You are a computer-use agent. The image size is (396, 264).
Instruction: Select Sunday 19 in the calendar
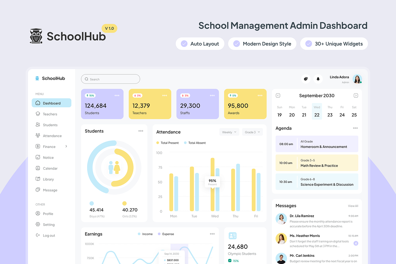[x=280, y=112]
